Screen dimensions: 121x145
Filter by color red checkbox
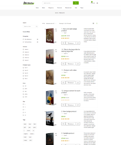click(x=23, y=86)
